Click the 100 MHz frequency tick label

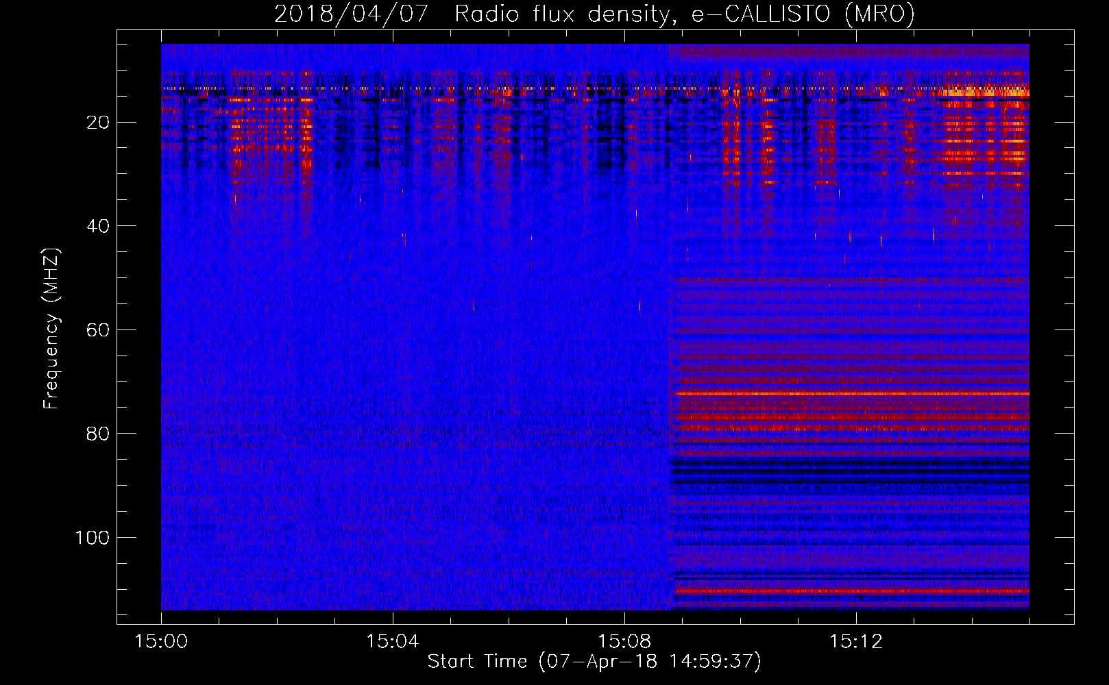pyautogui.click(x=93, y=538)
